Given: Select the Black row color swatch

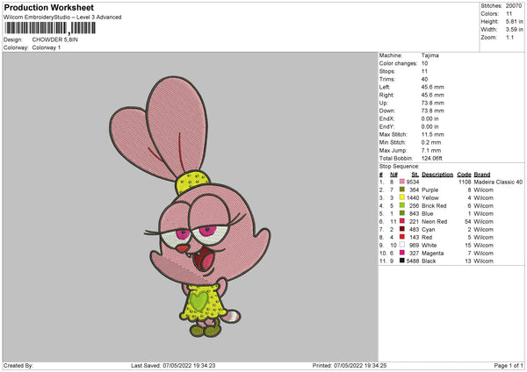Looking at the screenshot, I should pos(402,261).
